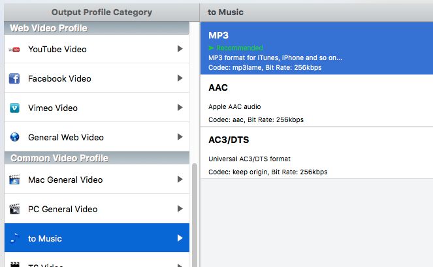Expand the Mac General Video arrow
433x267 pixels.
pyautogui.click(x=180, y=180)
